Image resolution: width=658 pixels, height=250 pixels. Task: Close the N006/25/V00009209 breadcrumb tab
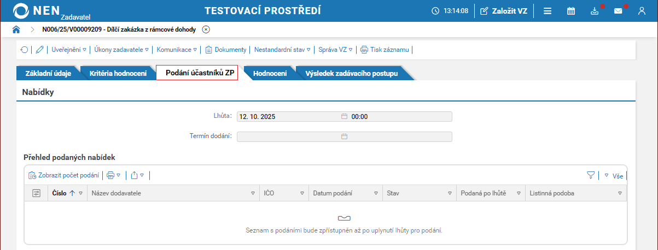(x=206, y=29)
